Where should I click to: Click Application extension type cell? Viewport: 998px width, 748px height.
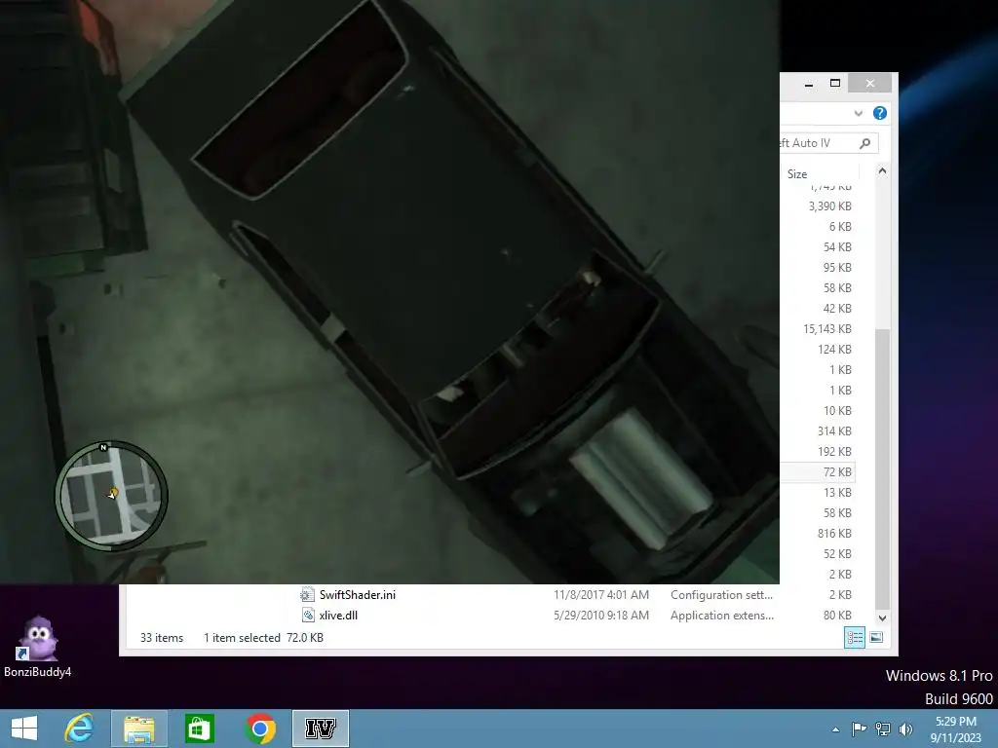(722, 616)
